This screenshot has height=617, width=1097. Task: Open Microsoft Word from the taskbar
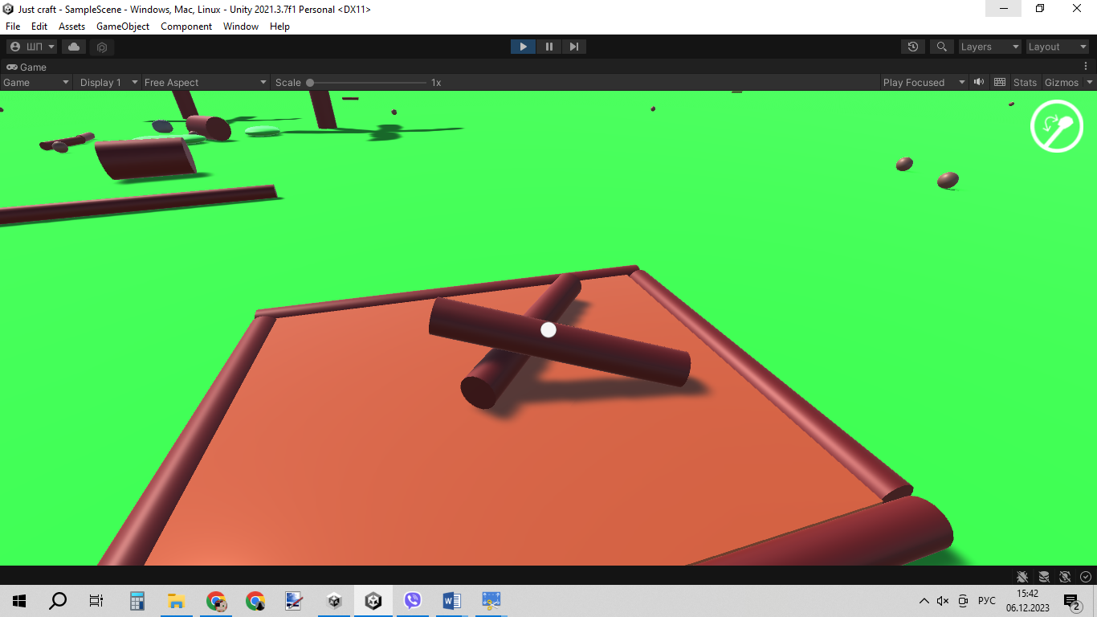[x=451, y=600]
